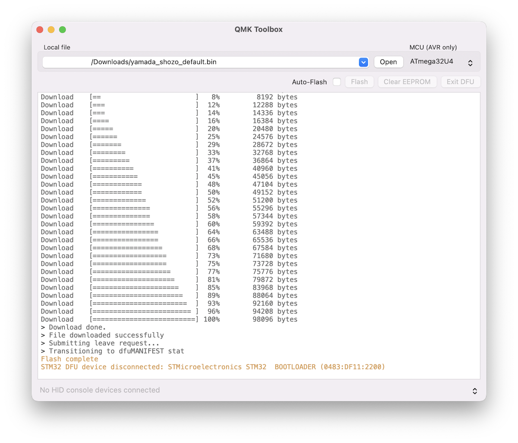This screenshot has width=518, height=443.
Task: Click the 'MCU (AVR only)' label
Action: 433,47
